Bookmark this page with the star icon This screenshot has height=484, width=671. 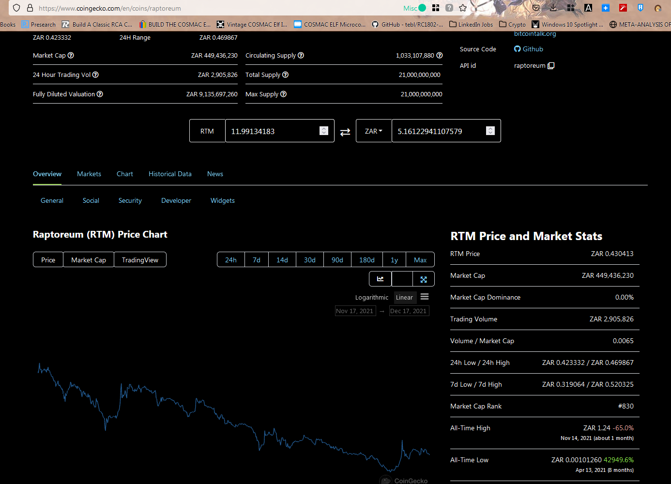[x=463, y=8]
